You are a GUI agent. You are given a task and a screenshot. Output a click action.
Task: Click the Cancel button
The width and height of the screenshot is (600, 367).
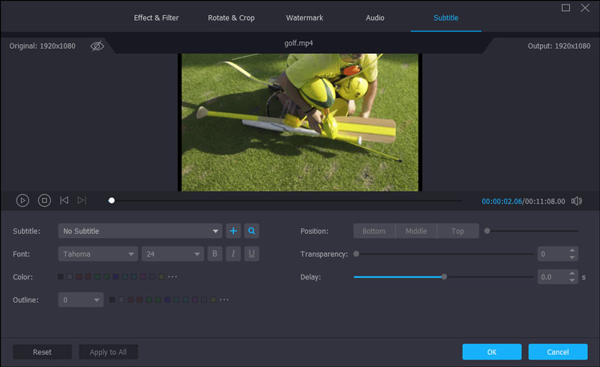coord(557,352)
